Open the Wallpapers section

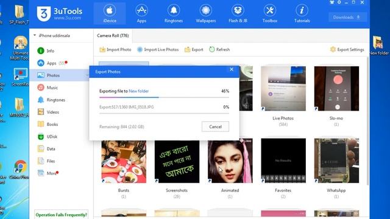[206, 13]
